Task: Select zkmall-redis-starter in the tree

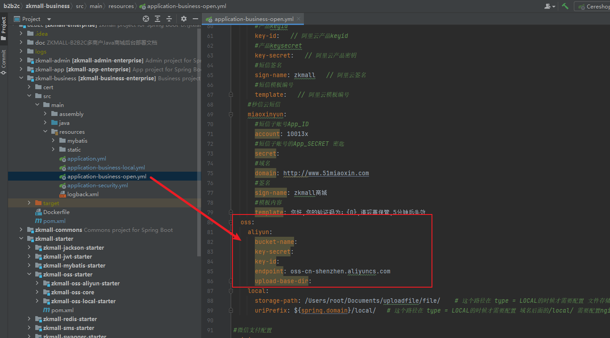Action: pos(70,319)
